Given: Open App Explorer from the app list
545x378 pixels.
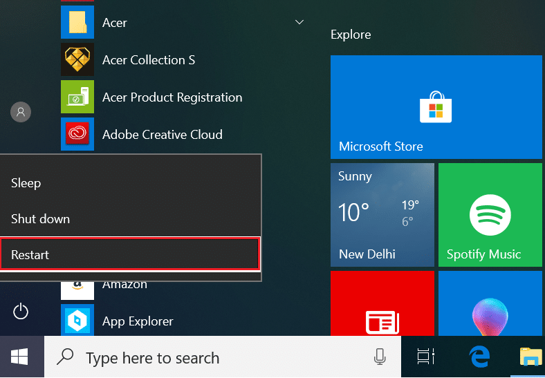Looking at the screenshot, I should coord(138,321).
